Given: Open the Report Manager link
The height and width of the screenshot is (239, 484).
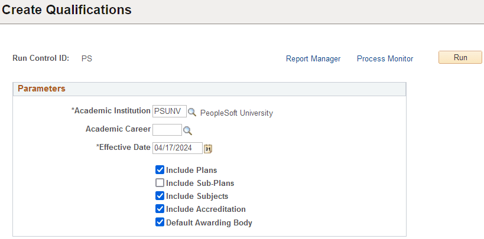Looking at the screenshot, I should point(313,59).
